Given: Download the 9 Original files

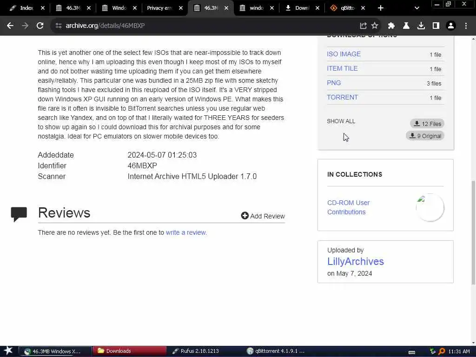Looking at the screenshot, I should 425,136.
